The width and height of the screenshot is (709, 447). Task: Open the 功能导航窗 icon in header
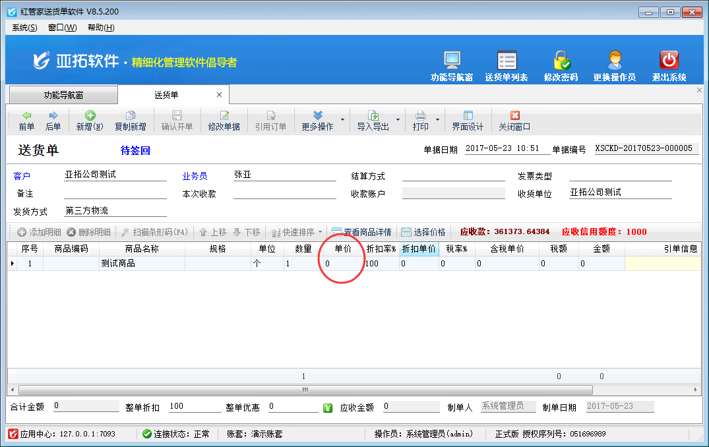[452, 61]
